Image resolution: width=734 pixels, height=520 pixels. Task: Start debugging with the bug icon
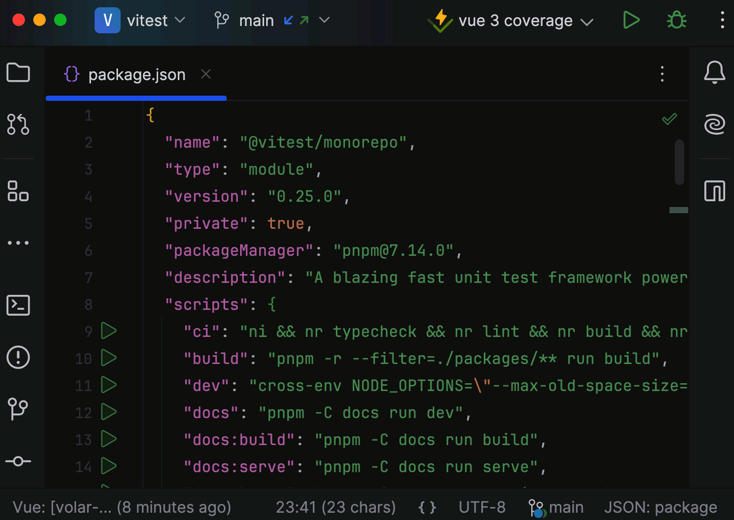click(676, 20)
